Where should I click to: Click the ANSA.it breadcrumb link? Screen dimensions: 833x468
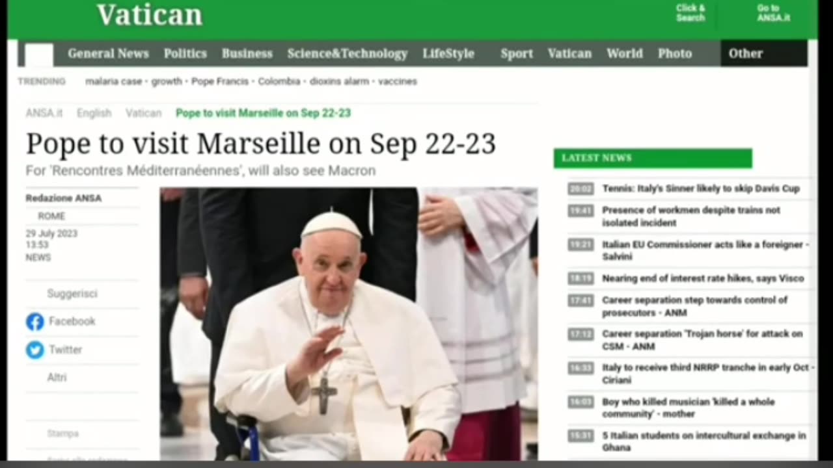click(x=44, y=113)
